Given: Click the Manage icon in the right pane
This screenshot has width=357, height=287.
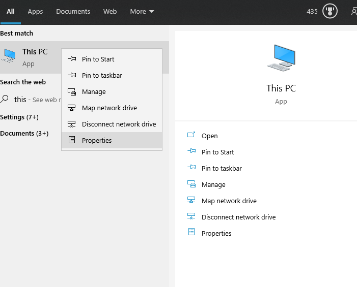Looking at the screenshot, I should 191,184.
